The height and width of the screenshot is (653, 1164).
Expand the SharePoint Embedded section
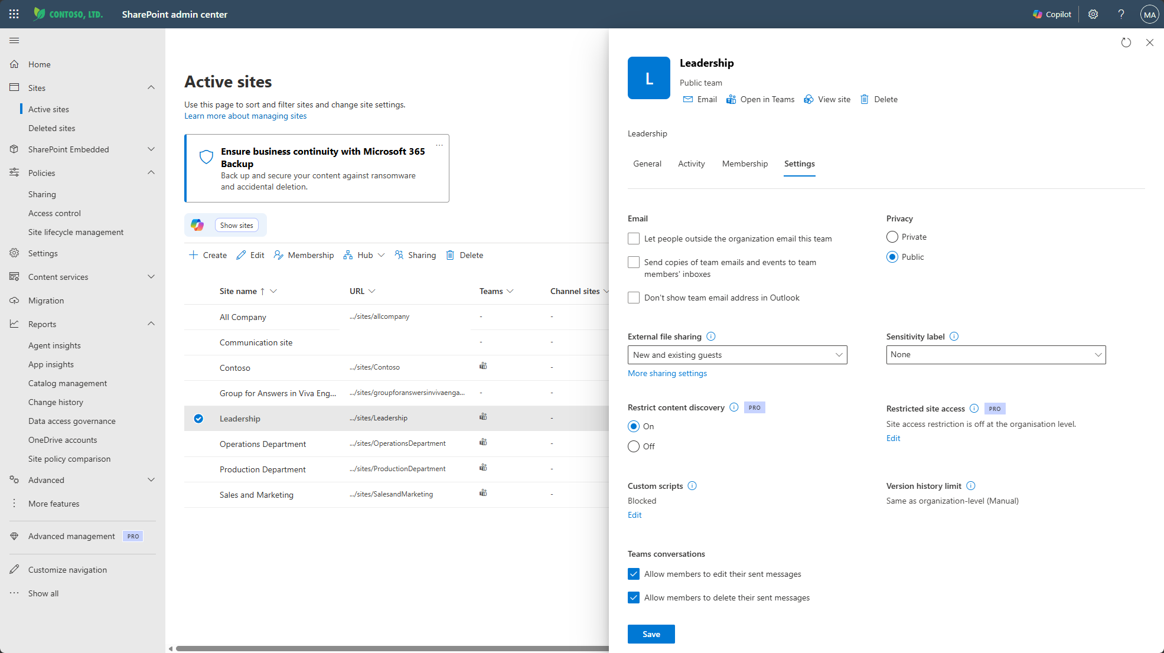coord(151,149)
